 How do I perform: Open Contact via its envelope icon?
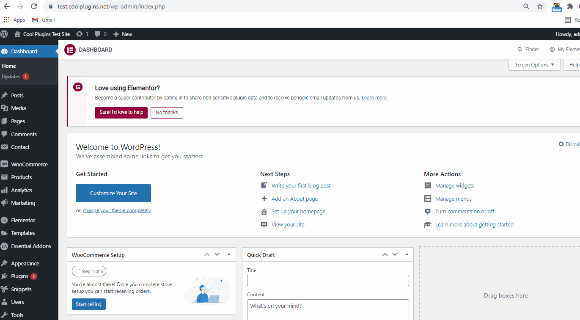coord(4,147)
